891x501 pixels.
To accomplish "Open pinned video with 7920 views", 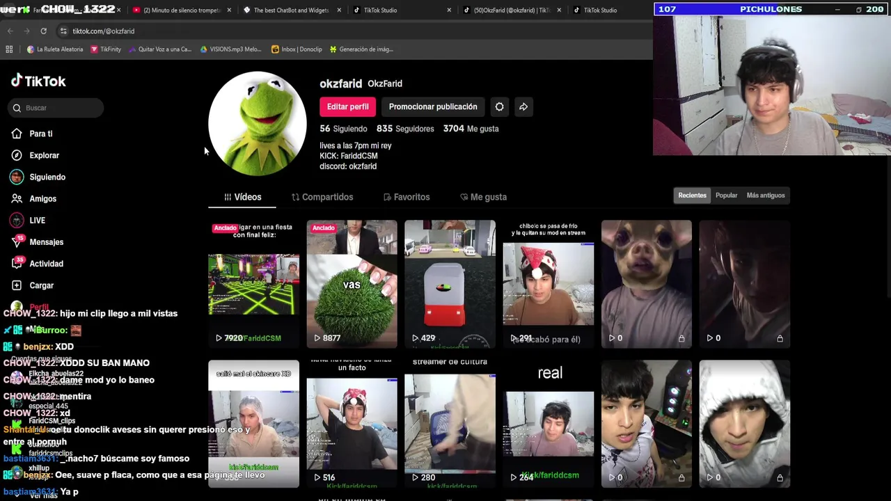I will pyautogui.click(x=253, y=284).
